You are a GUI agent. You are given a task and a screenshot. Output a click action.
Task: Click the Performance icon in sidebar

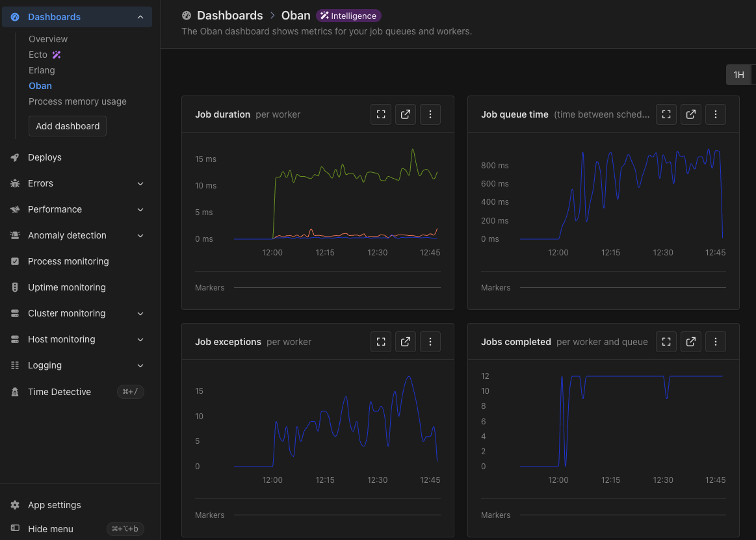(15, 210)
